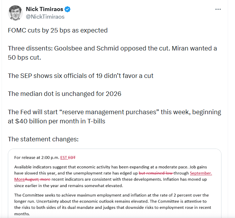Click the @NickTimiraos handle
Image resolution: width=235 pixels, height=218 pixels.
45,17
